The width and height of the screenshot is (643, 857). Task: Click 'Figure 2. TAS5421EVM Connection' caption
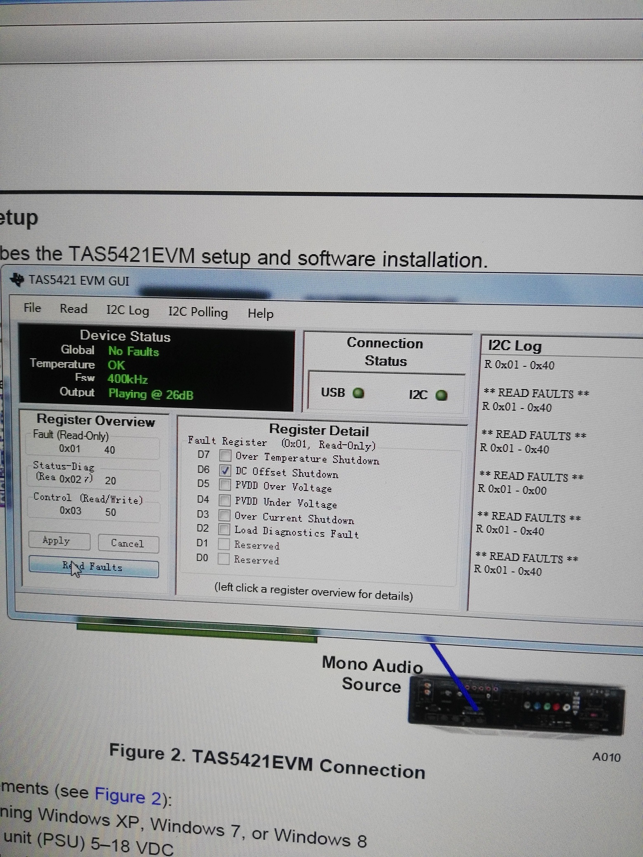(x=267, y=762)
